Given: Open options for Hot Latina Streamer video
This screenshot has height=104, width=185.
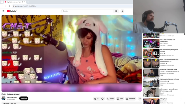Looking at the screenshot, I should (181, 40).
